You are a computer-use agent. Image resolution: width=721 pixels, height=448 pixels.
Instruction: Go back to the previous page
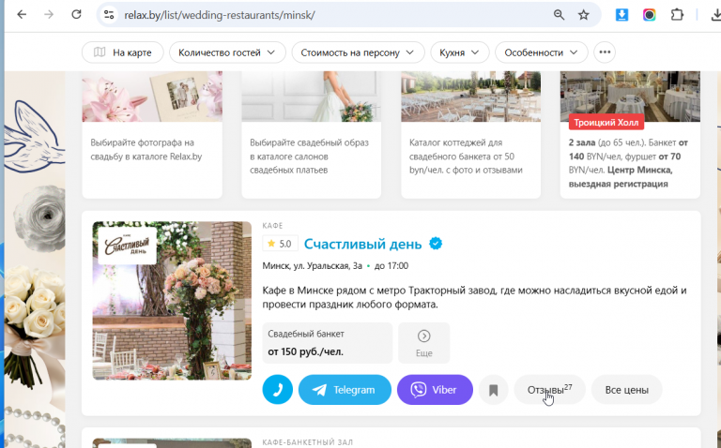(x=22, y=15)
